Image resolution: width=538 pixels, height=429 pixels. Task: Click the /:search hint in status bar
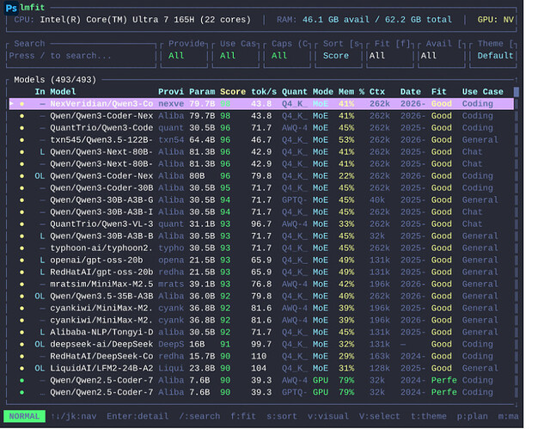click(x=199, y=416)
